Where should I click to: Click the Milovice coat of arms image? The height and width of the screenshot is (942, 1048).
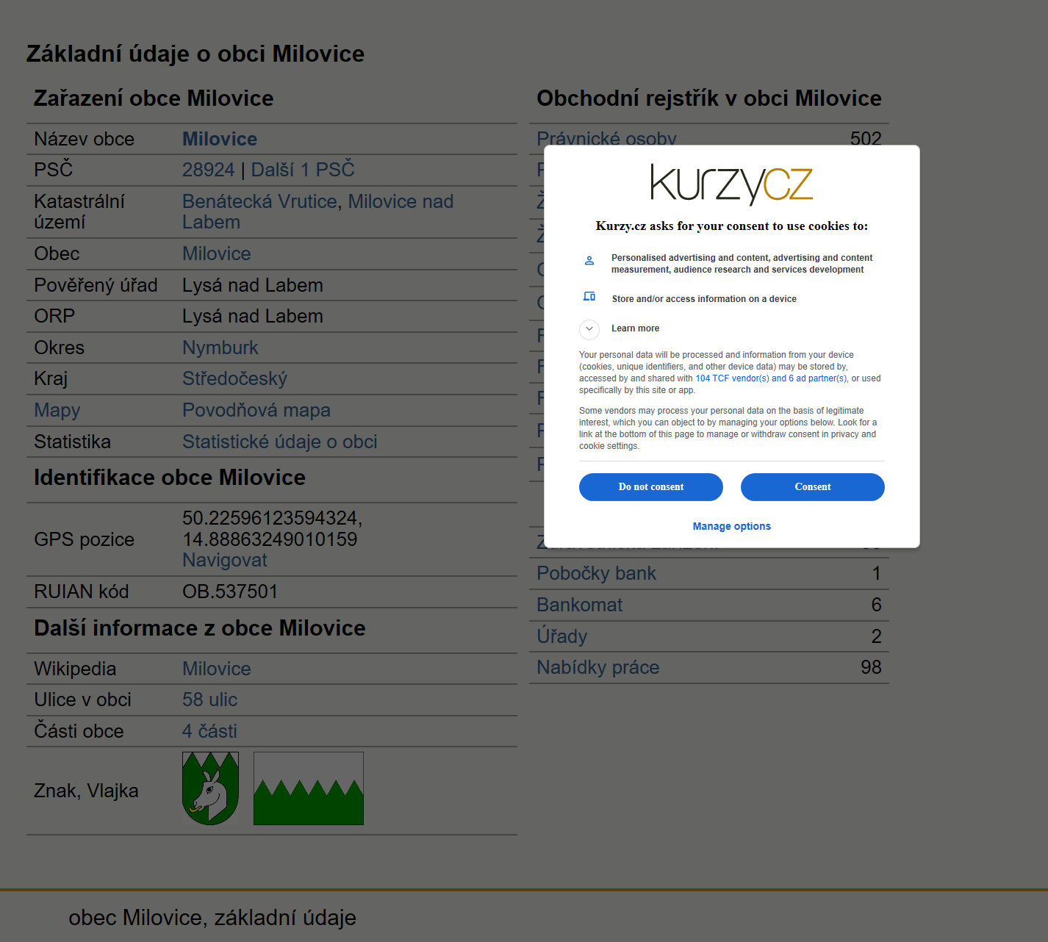(x=211, y=788)
